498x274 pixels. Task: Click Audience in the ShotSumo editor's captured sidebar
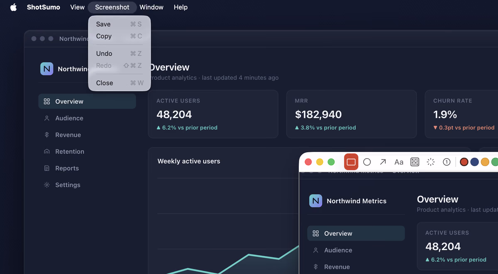click(356, 250)
